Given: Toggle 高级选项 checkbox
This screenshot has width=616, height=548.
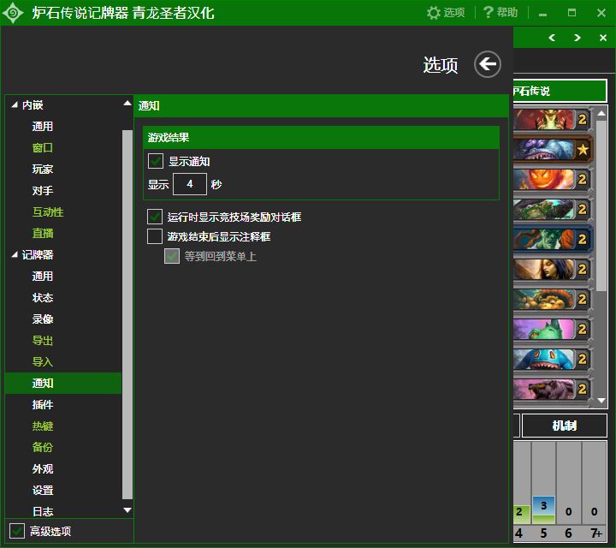Looking at the screenshot, I should 17,531.
